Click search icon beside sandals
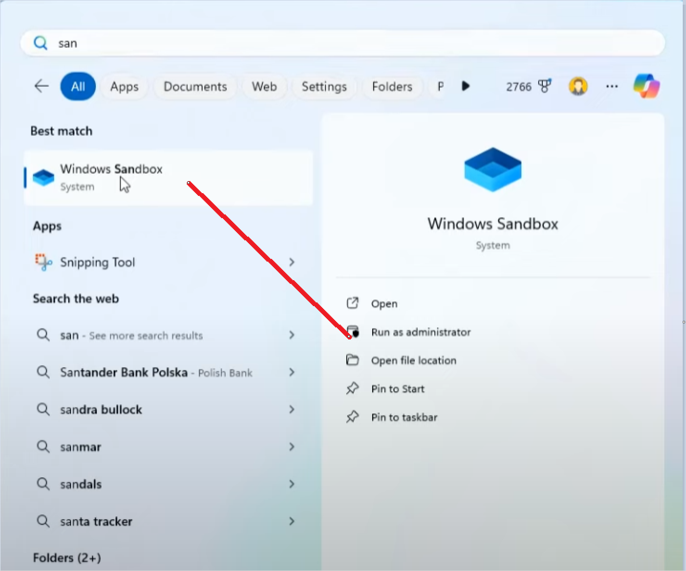 (x=43, y=484)
